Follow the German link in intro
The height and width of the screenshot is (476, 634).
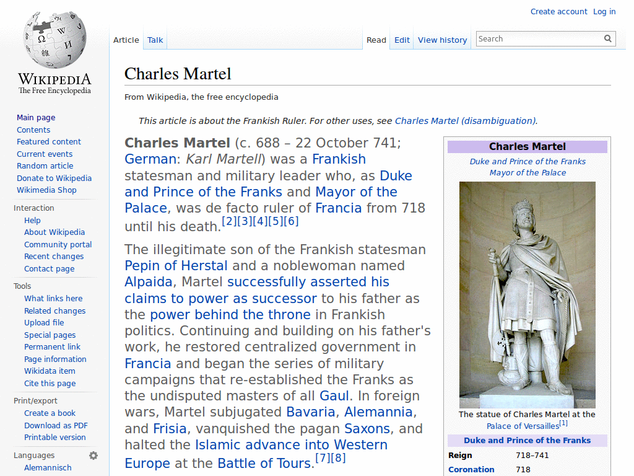(150, 159)
